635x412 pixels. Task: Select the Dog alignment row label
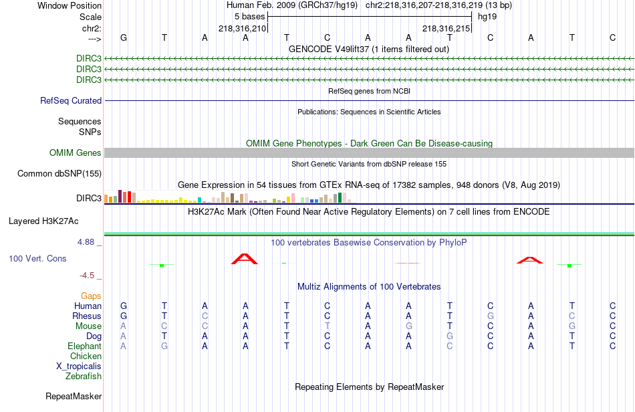click(x=94, y=336)
